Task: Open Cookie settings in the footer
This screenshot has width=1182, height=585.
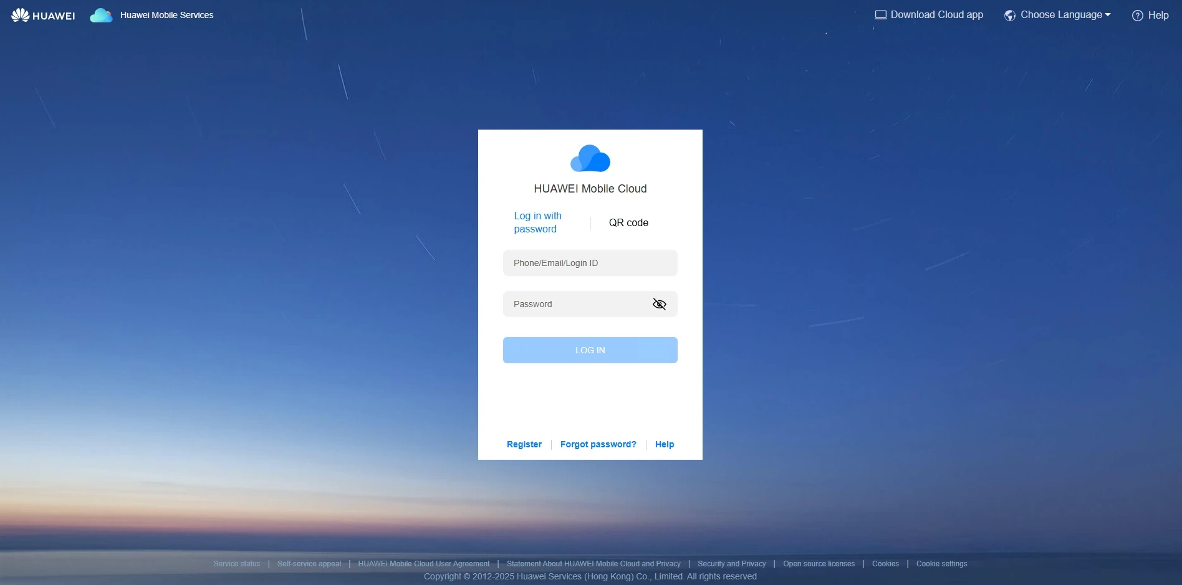Action: point(941,563)
